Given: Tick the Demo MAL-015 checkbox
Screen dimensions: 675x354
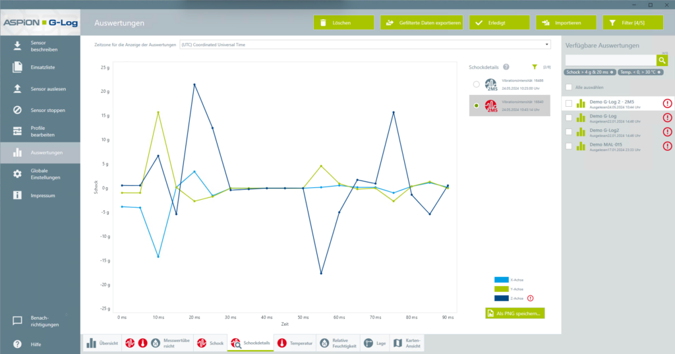Looking at the screenshot, I should (569, 146).
